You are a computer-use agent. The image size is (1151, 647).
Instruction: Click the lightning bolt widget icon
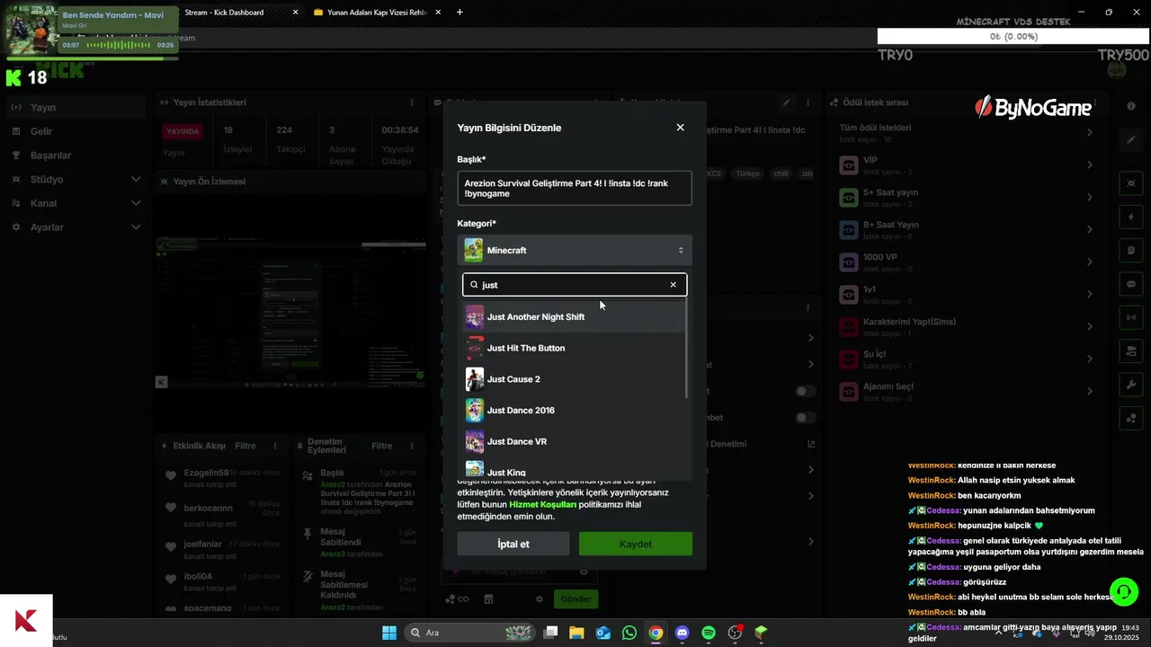click(x=1131, y=217)
